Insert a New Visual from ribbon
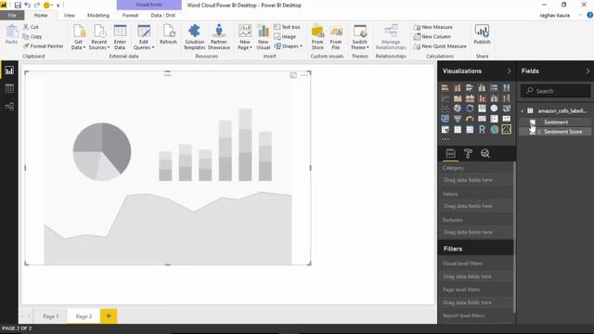 [263, 37]
